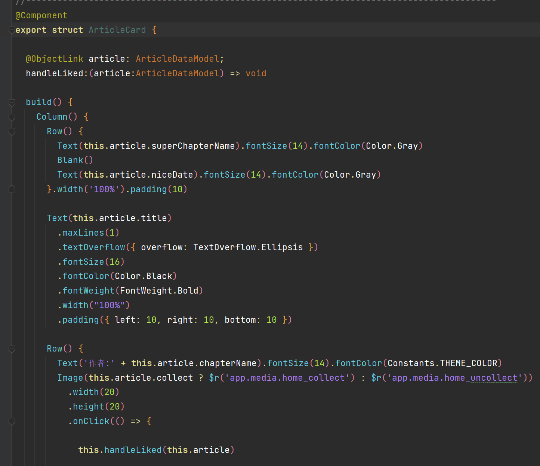Click the '作者:' string literal

click(99, 363)
